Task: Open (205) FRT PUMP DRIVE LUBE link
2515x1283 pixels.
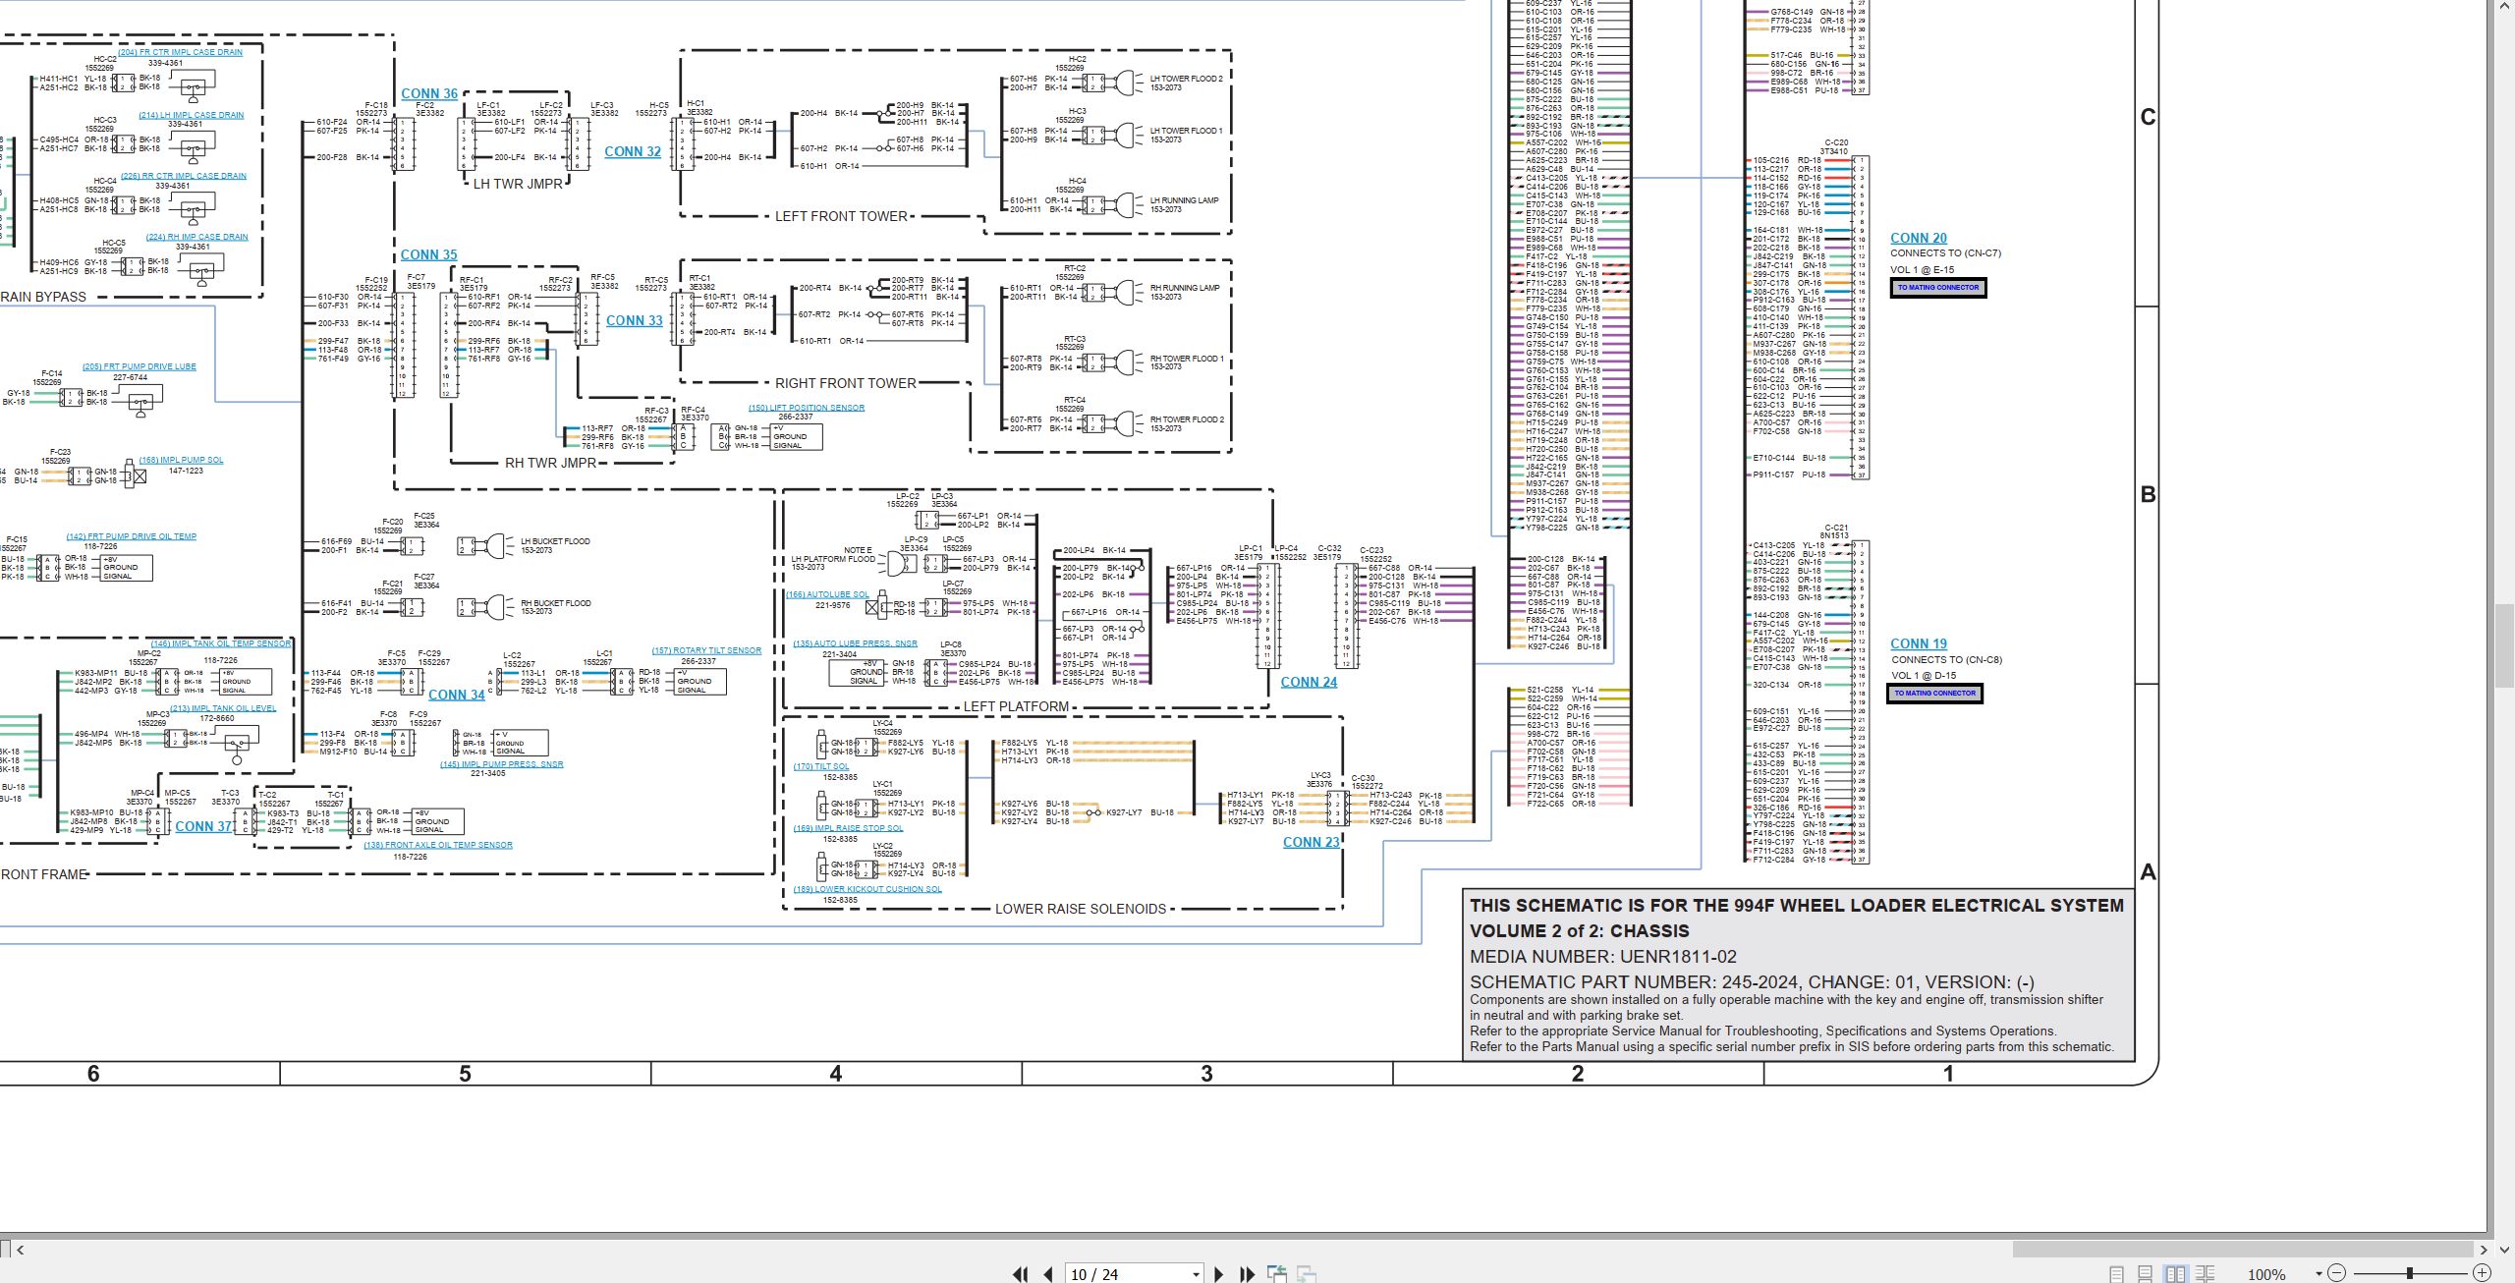Action: 139,366
